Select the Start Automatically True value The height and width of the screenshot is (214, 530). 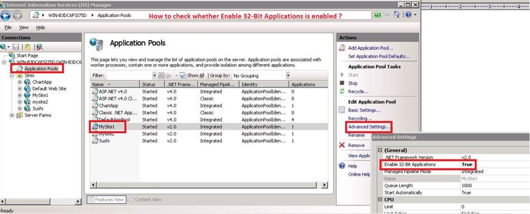pyautogui.click(x=466, y=192)
